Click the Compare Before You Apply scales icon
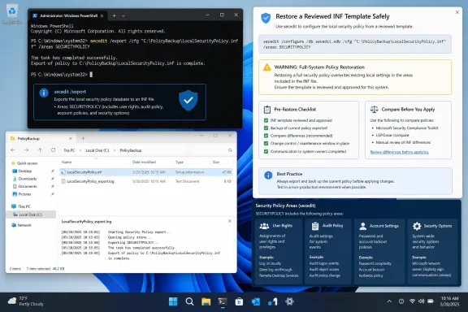Image resolution: width=468 pixels, height=312 pixels. click(x=374, y=109)
